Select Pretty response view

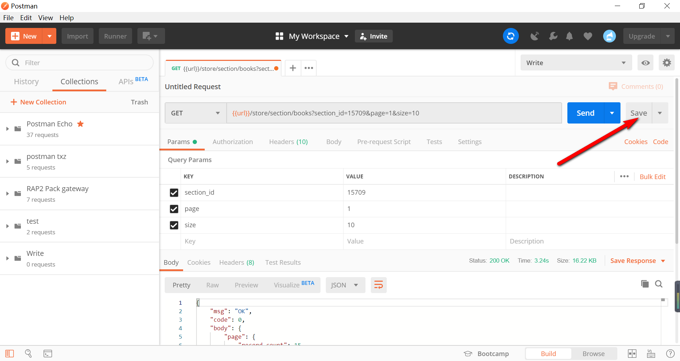pos(181,285)
